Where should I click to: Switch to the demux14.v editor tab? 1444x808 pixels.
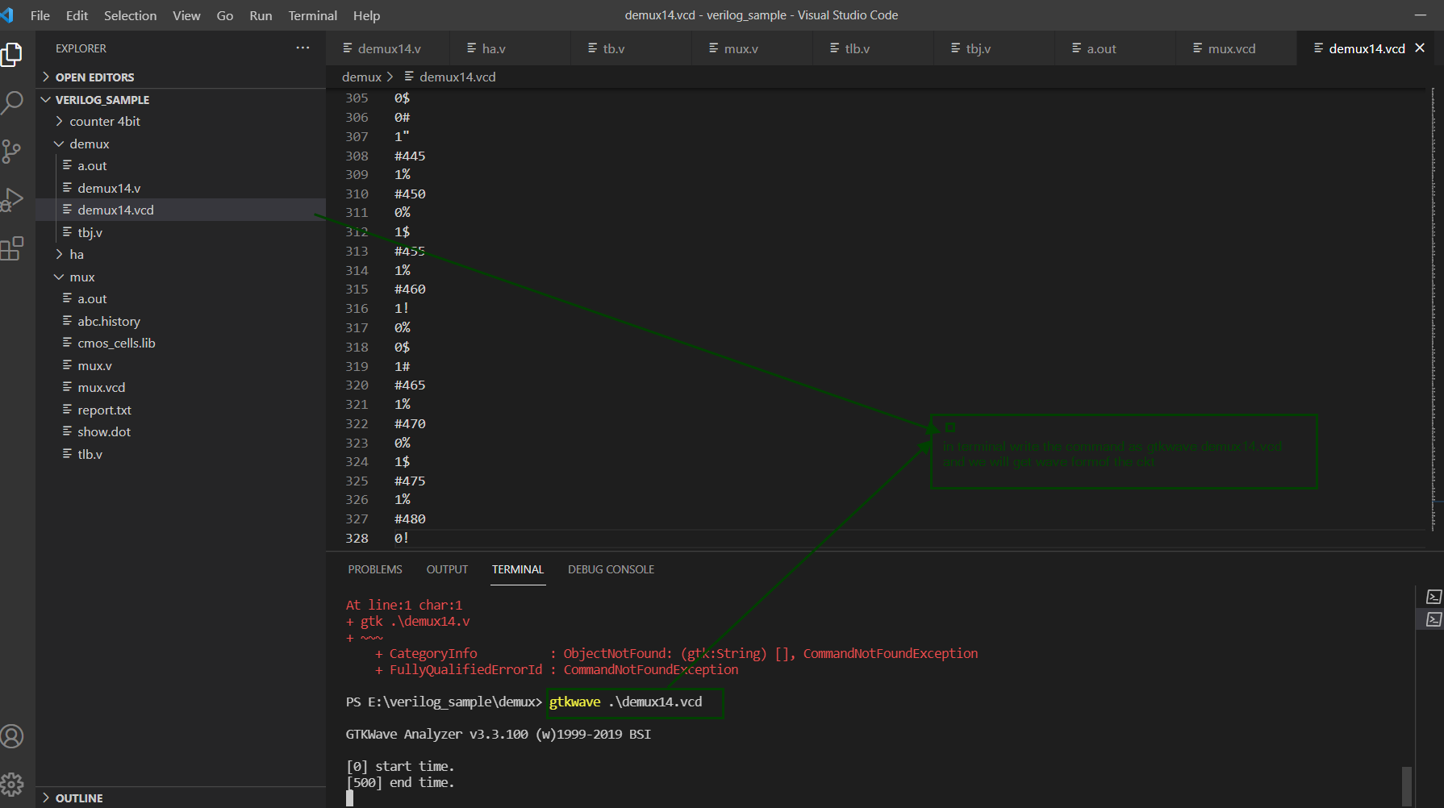pyautogui.click(x=387, y=48)
